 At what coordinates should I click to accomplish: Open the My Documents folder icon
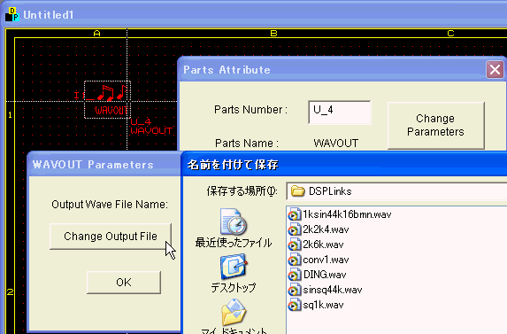coord(234,313)
